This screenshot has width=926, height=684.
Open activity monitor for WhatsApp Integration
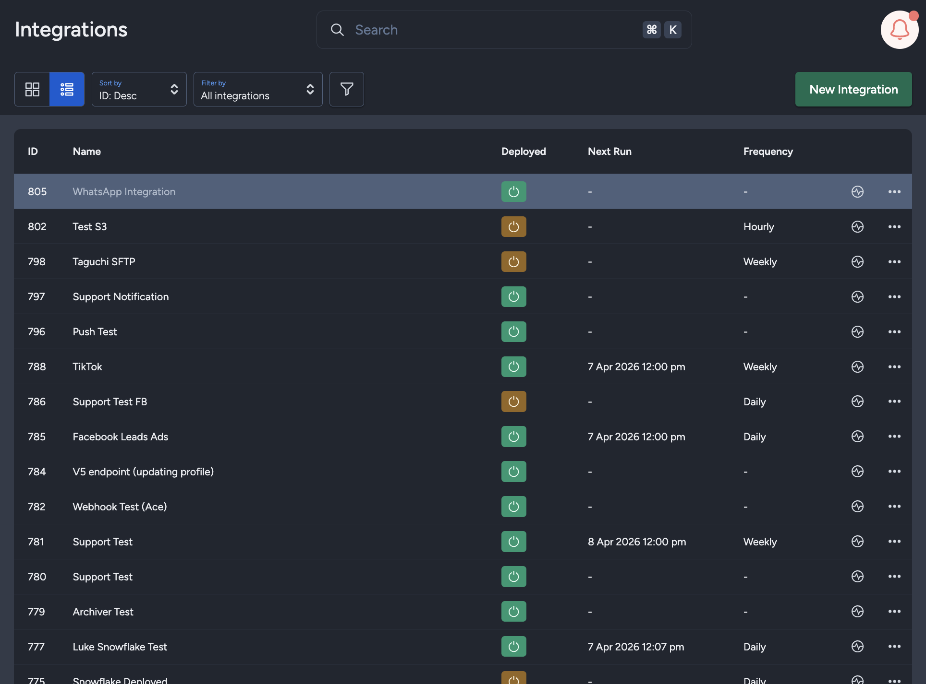click(x=858, y=191)
